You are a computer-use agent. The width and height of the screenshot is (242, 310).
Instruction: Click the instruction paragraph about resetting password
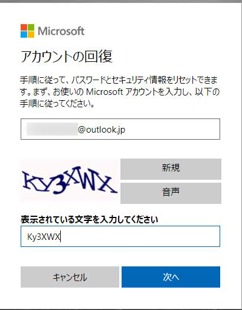pos(120,92)
